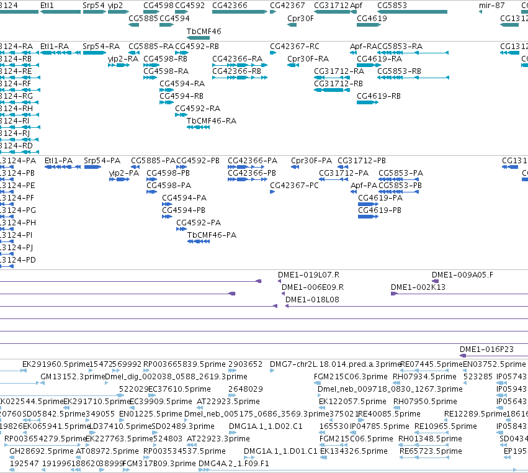This screenshot has width=528, height=473.
Task: Click BAC clone DME1-018L08
Action: (313, 300)
